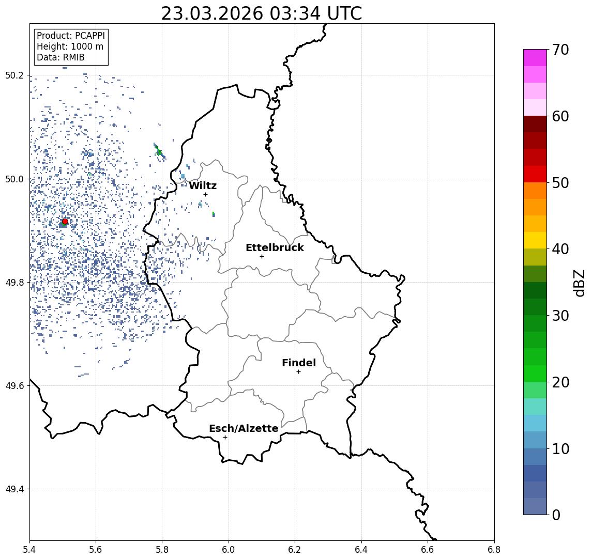Click the colorbar tick label 70
The image size is (592, 560).
[560, 50]
